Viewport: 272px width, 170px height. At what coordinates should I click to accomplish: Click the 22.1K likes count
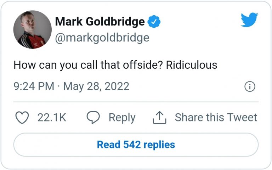click(52, 118)
